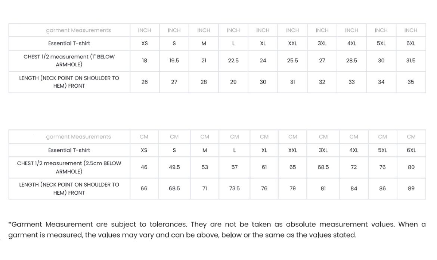Click the 3XL header in CM table

coord(323,150)
